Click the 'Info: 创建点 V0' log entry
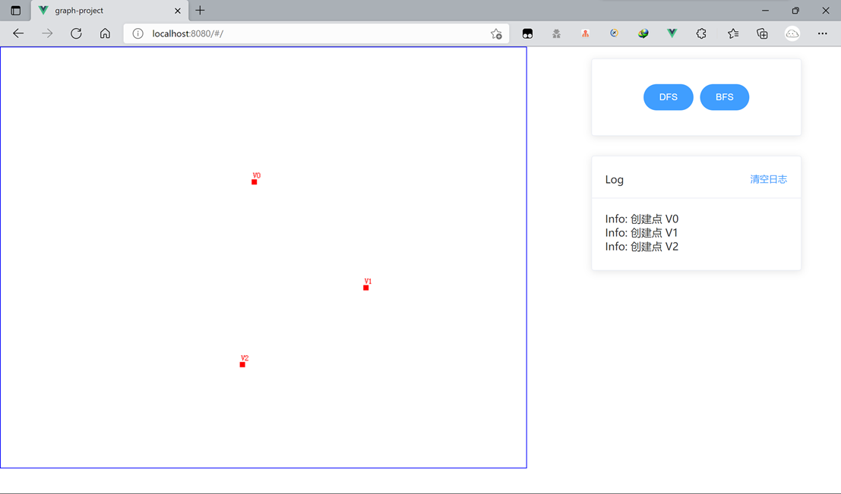This screenshot has height=494, width=841. click(641, 219)
